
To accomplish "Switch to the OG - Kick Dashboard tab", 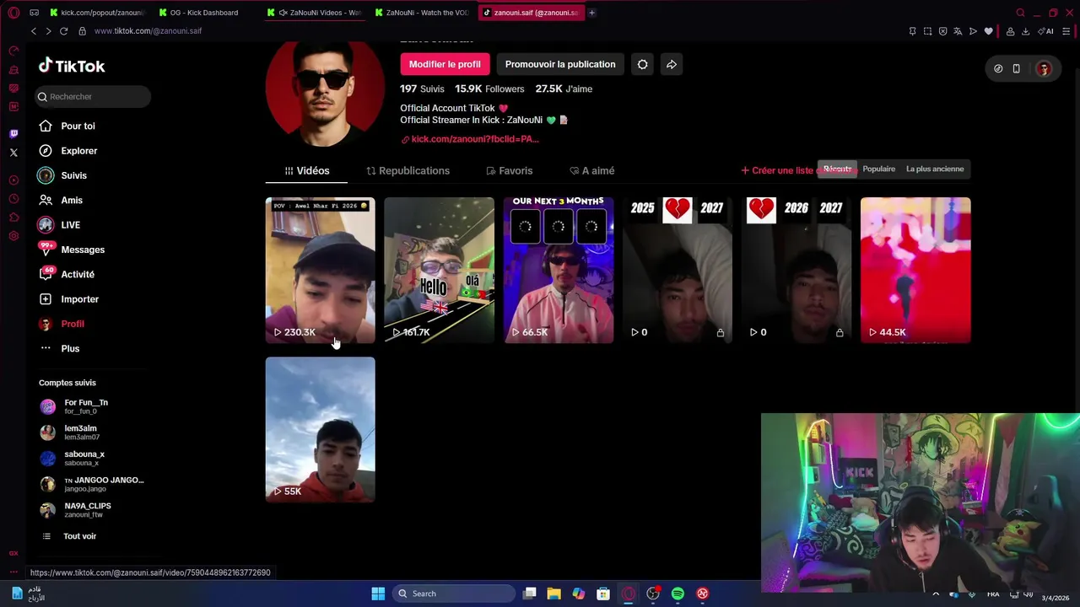I will 204,13.
